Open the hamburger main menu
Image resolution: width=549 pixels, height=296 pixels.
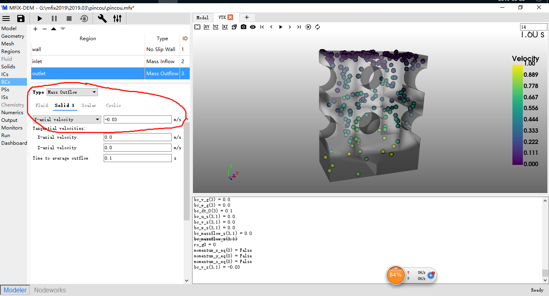click(6, 18)
